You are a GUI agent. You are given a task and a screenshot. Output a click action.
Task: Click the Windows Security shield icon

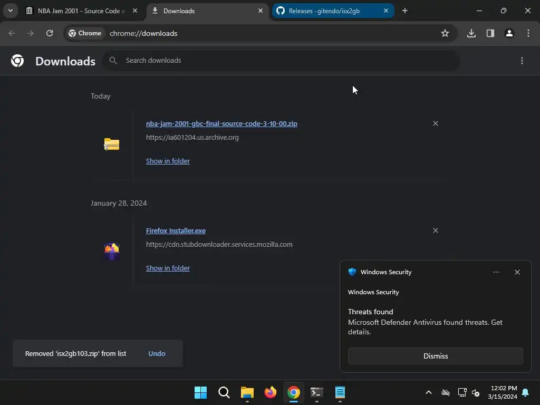click(352, 272)
